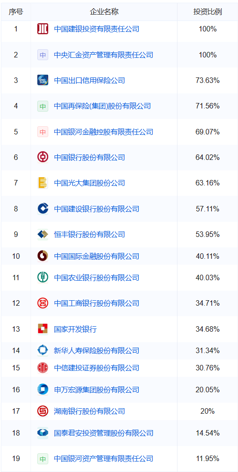Click the 恒丰银行 logo icon
This screenshot has height=472, width=238.
pyautogui.click(x=43, y=234)
